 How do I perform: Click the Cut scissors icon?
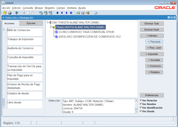click(23, 13)
